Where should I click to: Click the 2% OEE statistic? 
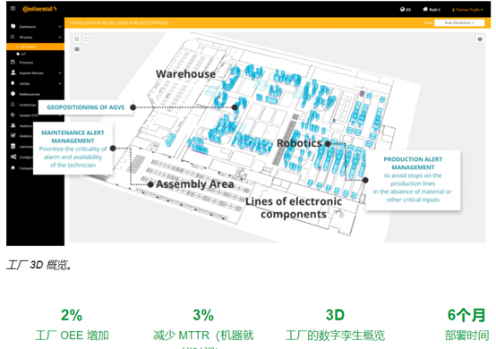(72, 325)
